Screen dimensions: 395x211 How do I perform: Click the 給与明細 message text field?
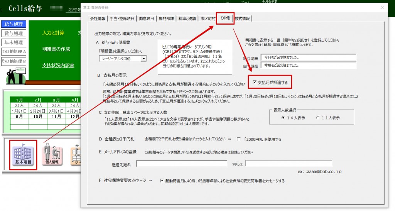(308, 58)
